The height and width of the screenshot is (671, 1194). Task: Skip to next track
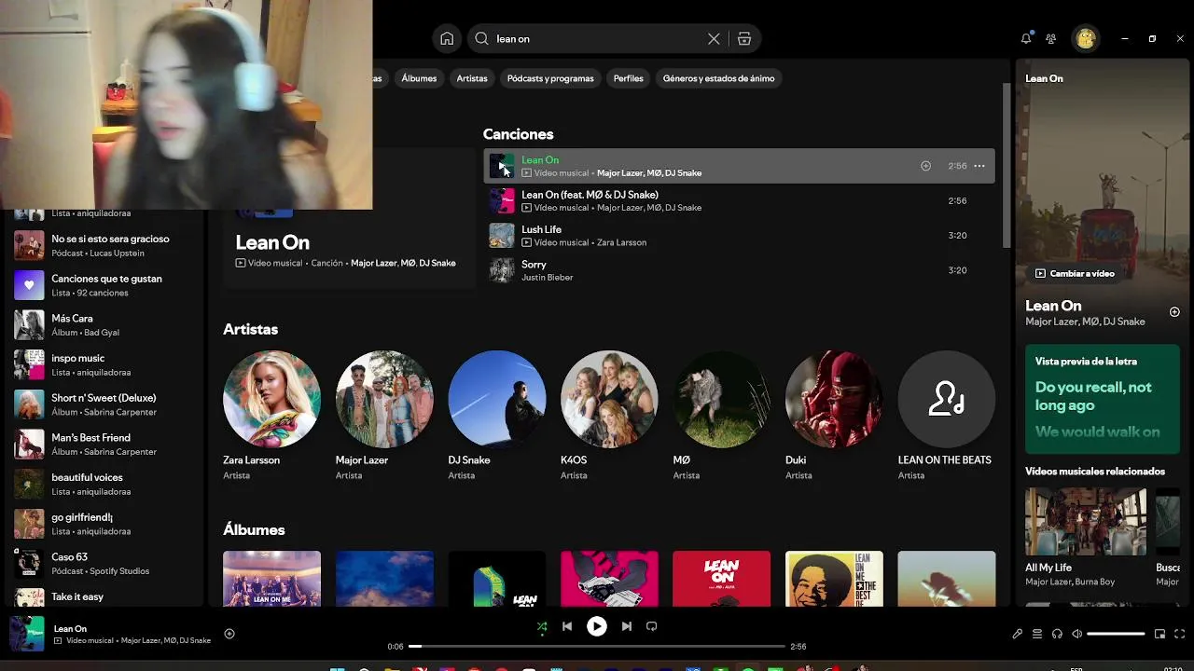[x=627, y=626]
